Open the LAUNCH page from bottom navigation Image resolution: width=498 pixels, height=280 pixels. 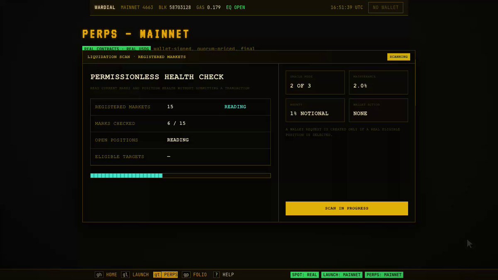[x=135, y=275]
